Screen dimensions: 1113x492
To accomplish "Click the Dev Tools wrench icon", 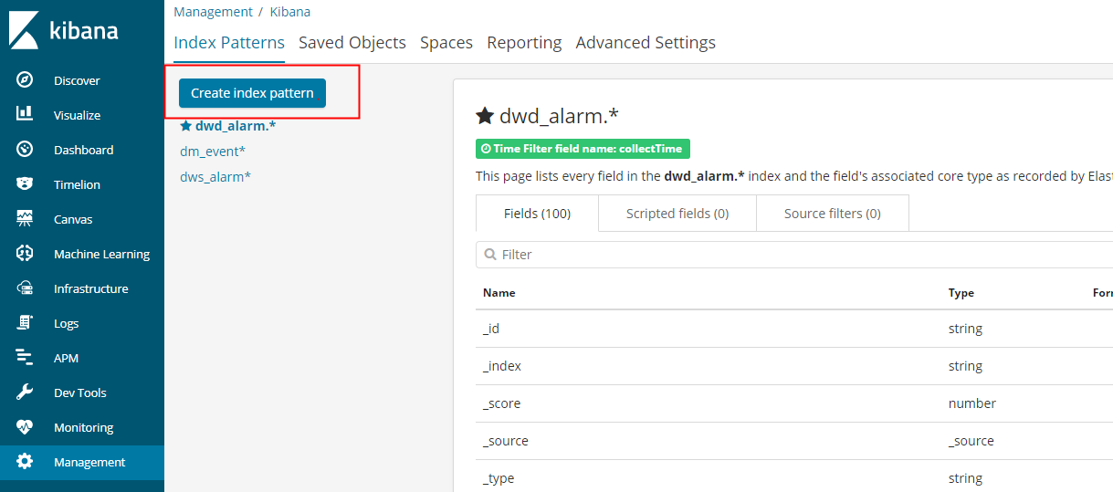I will [x=25, y=393].
